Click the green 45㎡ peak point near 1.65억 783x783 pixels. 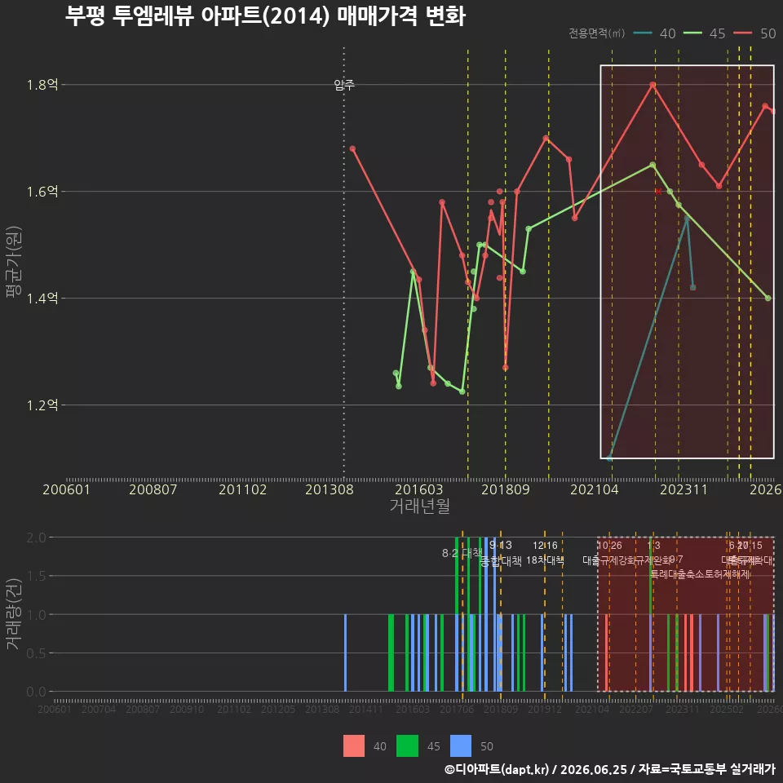pyautogui.click(x=652, y=165)
